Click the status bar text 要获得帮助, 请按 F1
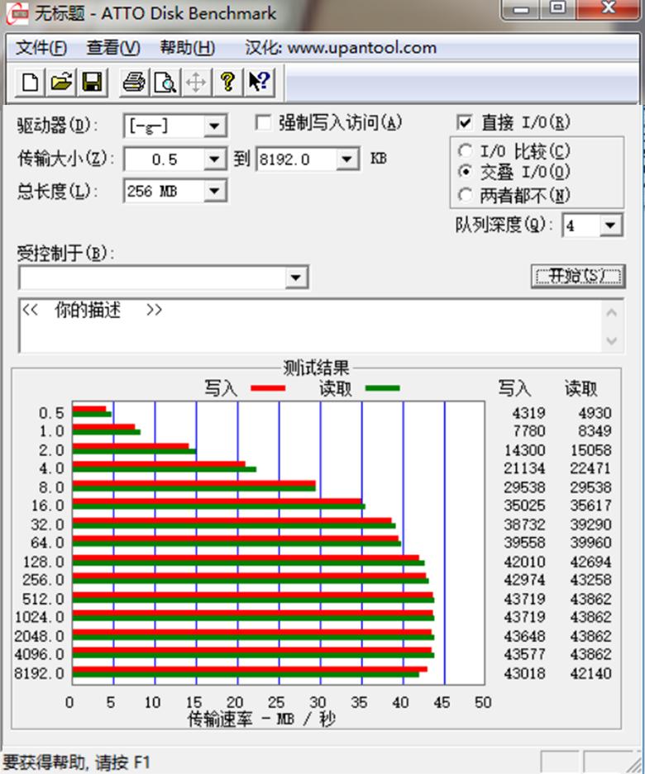 [x=77, y=762]
